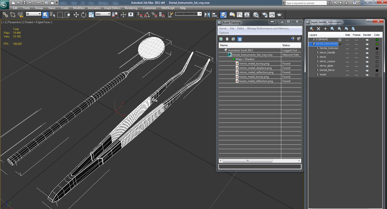Activate the Select and Scale tool
The width and height of the screenshot is (387, 209).
[91, 15]
